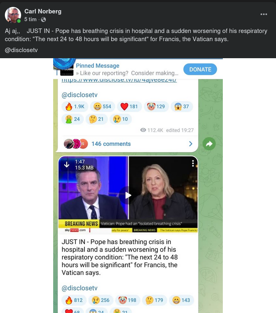
Task: Click the fire reaction with 1.9K
Action: (x=75, y=107)
